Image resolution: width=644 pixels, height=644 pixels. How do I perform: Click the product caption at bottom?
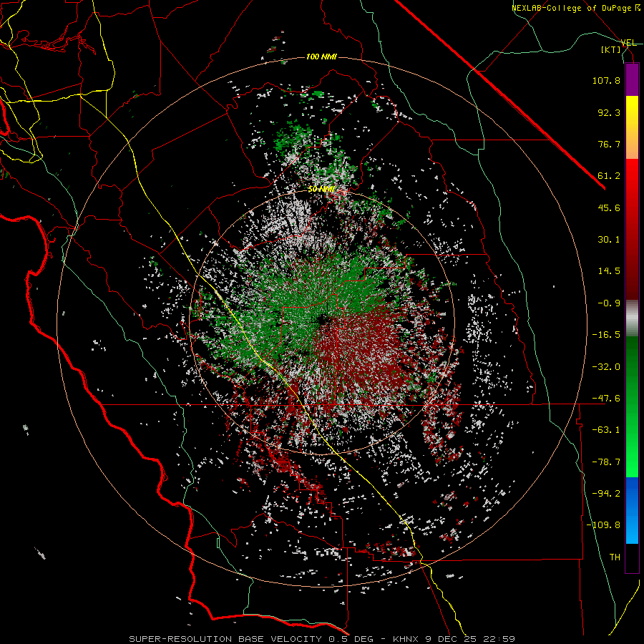coord(322,639)
